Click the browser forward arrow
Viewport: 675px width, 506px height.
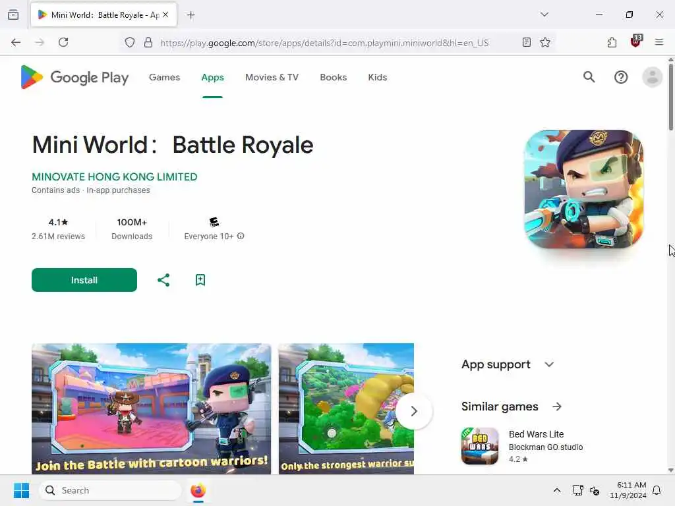pos(40,42)
